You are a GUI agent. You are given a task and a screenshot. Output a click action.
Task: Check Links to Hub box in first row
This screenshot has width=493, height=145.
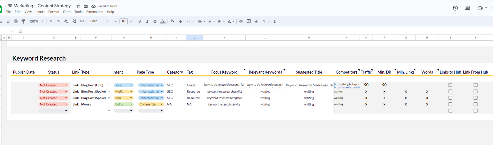click(450, 85)
